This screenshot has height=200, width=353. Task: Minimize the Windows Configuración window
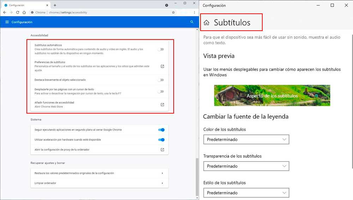(x=318, y=5)
